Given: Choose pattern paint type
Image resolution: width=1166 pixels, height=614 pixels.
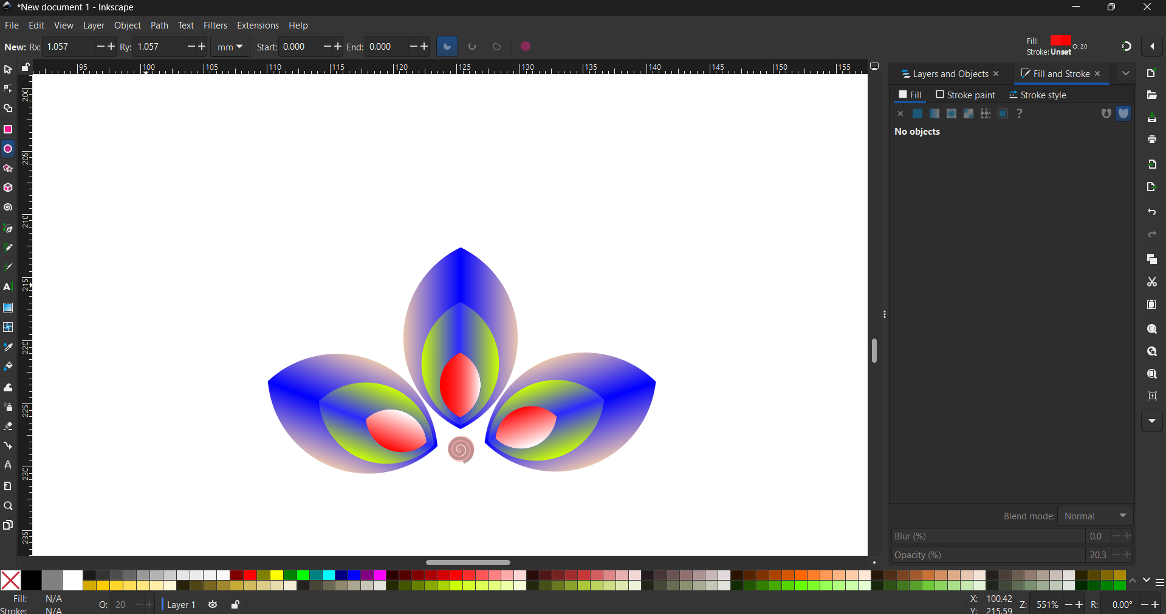Looking at the screenshot, I should (x=986, y=113).
